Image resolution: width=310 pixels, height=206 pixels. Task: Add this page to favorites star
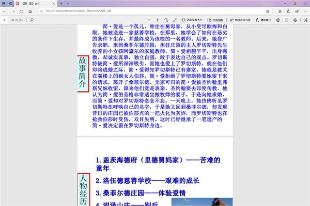click(267, 11)
